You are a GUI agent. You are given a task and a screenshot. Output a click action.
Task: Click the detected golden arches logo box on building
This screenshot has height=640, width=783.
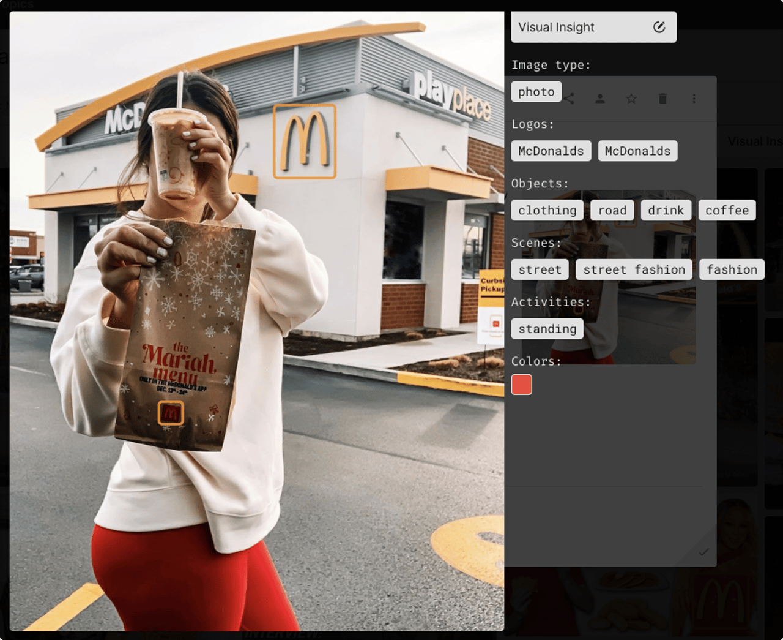coord(305,141)
